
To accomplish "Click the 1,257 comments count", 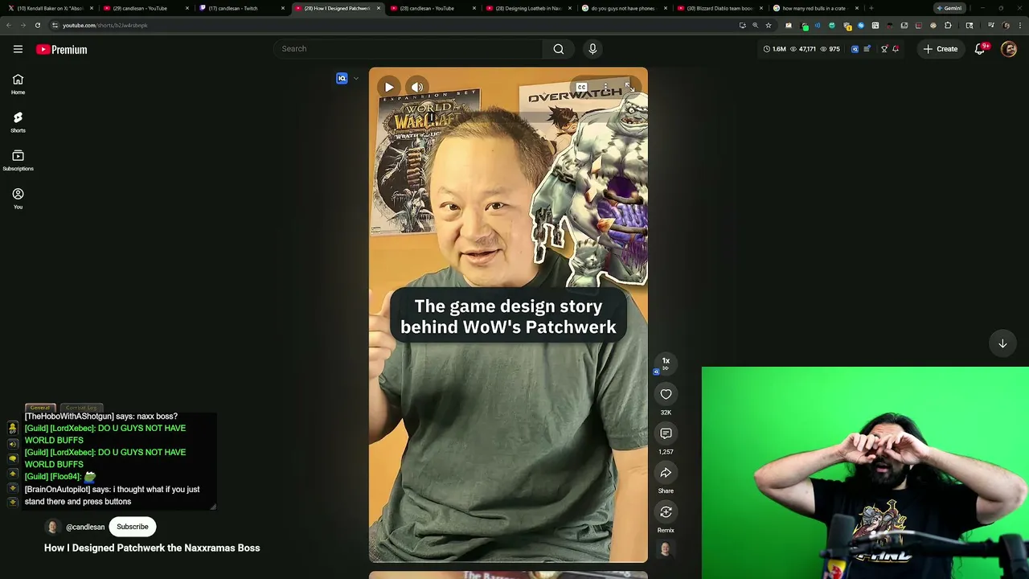I will 666,452.
